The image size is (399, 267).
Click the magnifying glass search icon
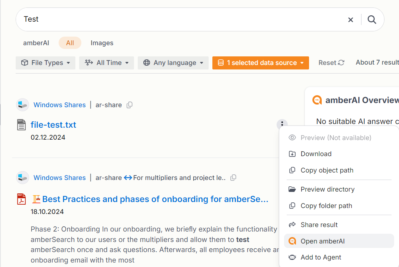click(x=372, y=19)
